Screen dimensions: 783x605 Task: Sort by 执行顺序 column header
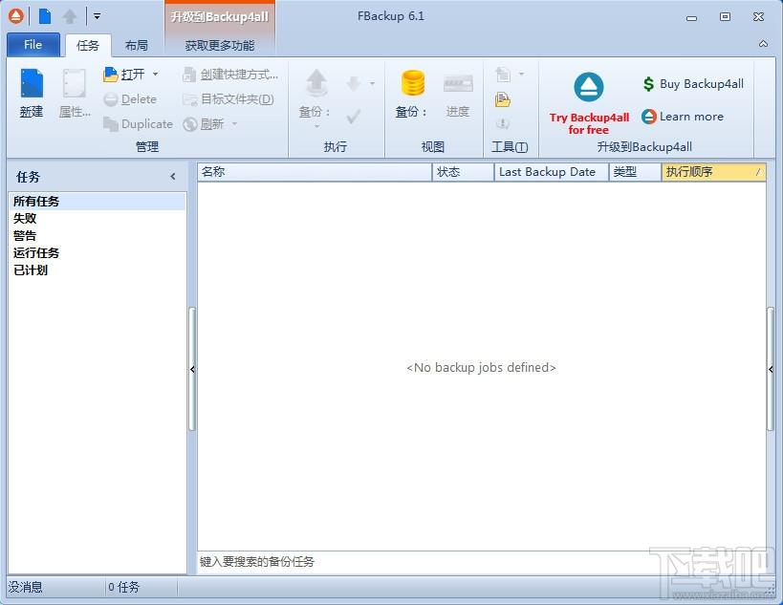click(713, 172)
